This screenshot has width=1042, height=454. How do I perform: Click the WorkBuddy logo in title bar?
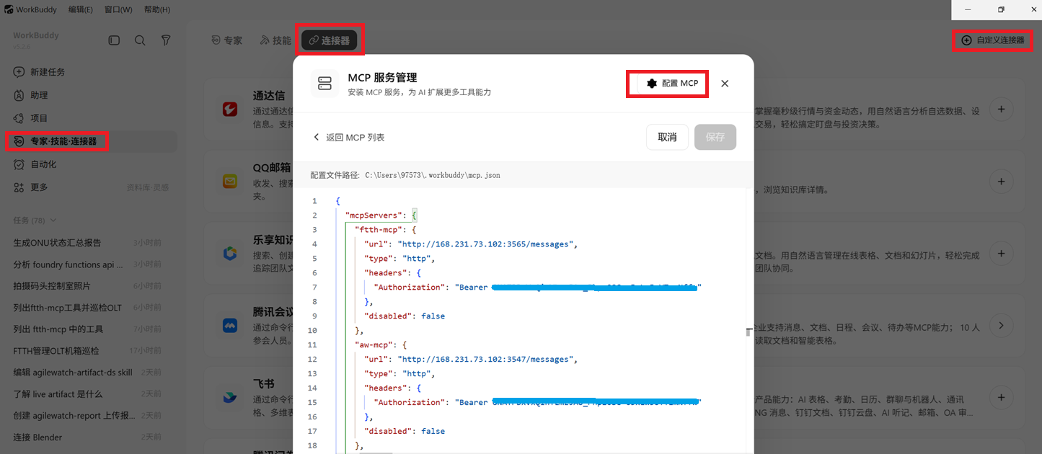(x=9, y=9)
